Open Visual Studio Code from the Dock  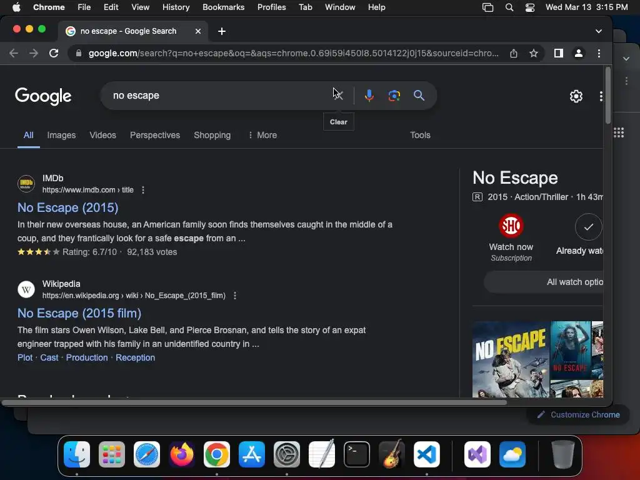pos(426,454)
